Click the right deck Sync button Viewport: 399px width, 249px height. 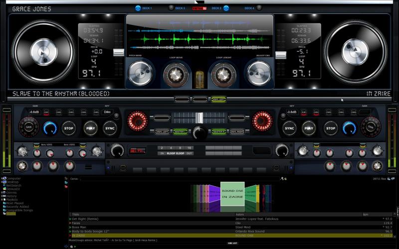pyautogui.click(x=289, y=128)
